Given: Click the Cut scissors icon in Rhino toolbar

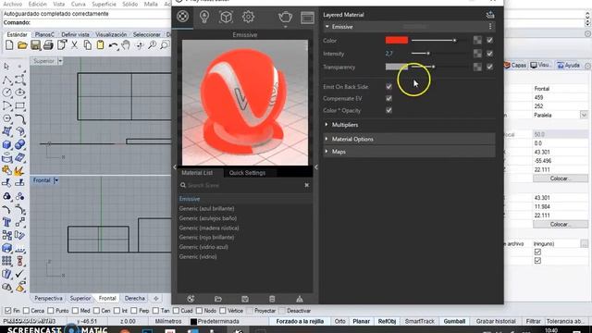Looking at the screenshot, I should tap(74, 45).
